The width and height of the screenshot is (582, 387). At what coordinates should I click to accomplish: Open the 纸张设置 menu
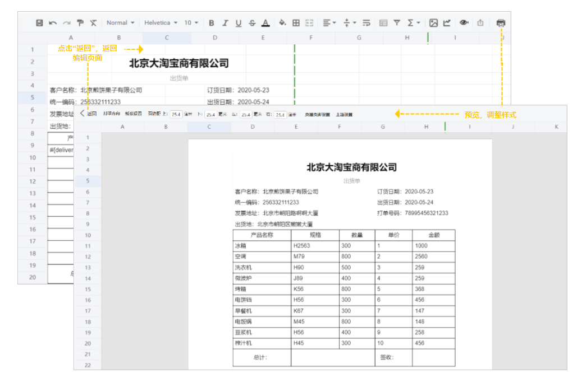[x=132, y=114]
